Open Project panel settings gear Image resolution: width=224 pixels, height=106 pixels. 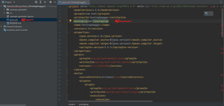pos(50,2)
